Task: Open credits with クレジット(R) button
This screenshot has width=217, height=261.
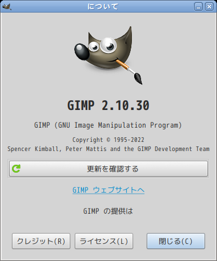Action: pyautogui.click(x=41, y=241)
